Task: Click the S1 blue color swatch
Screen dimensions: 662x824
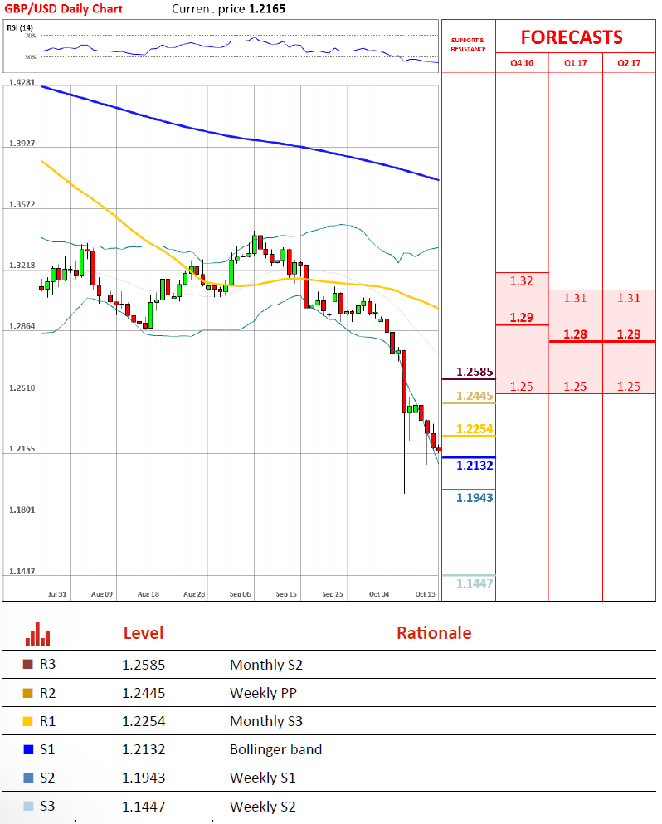Action: click(x=28, y=749)
